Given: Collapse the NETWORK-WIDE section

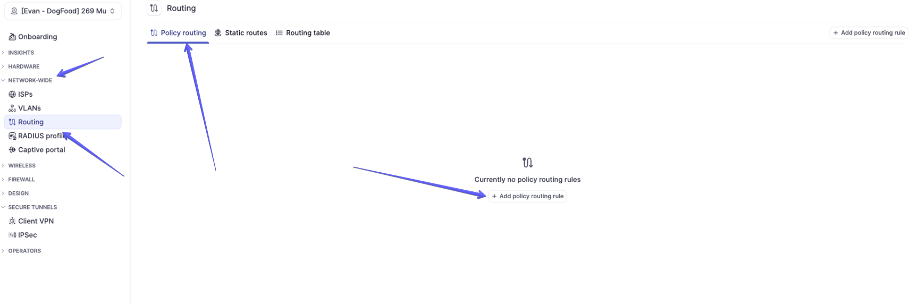Looking at the screenshot, I should (30, 80).
